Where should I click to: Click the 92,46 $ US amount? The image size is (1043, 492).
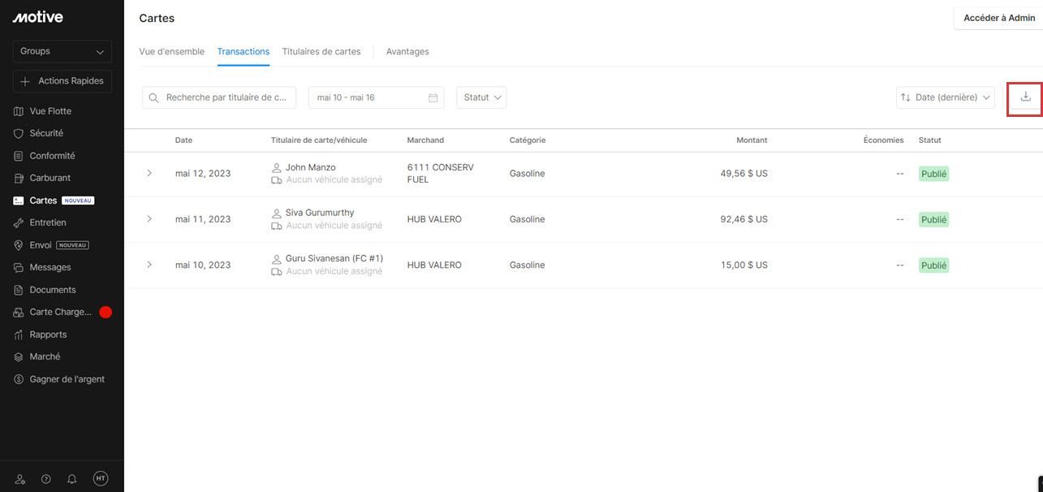click(x=743, y=219)
